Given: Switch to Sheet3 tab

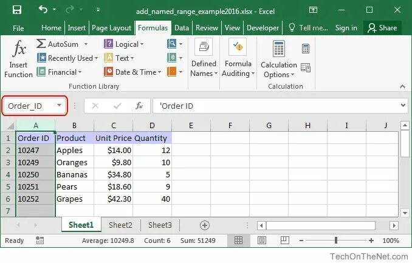Looking at the screenshot, I should pos(160,225).
